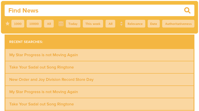Click the magnifying glass search icon

[187, 10]
